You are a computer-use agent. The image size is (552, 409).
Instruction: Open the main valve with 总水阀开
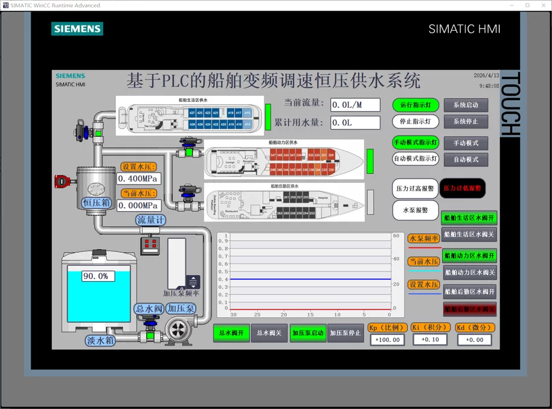tap(231, 332)
